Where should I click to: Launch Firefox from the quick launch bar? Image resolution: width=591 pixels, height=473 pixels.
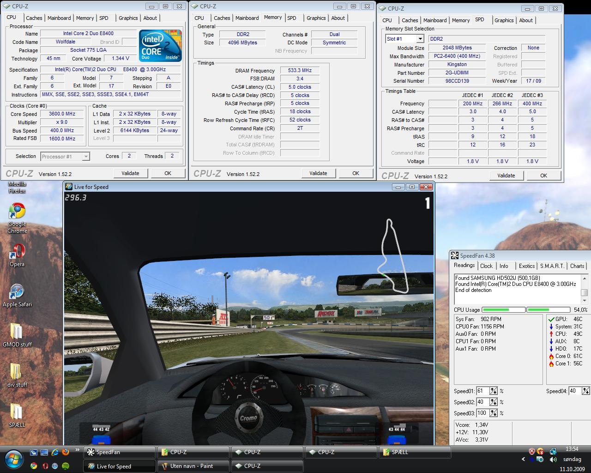pyautogui.click(x=66, y=452)
